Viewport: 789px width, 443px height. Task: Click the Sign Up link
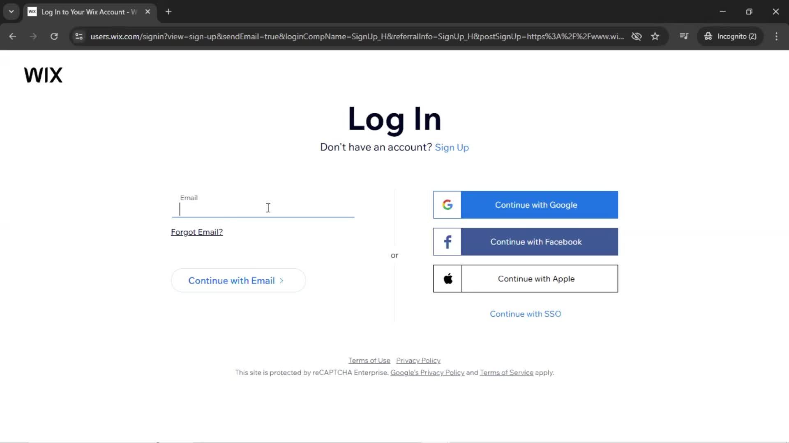click(452, 147)
